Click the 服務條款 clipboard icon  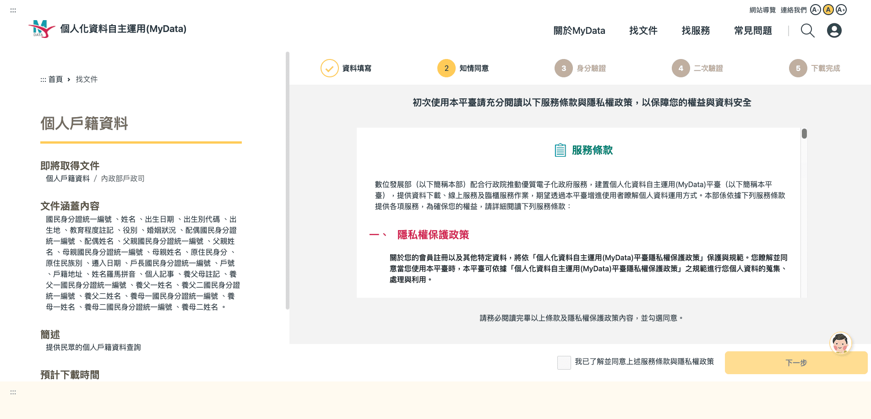(560, 150)
